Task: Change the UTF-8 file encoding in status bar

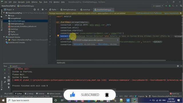Action: pyautogui.click(x=131, y=96)
